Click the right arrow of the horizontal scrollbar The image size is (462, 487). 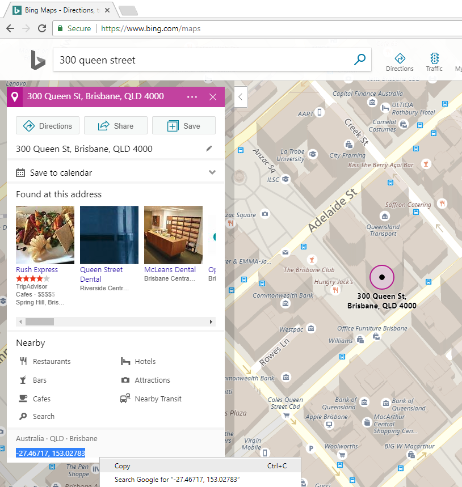[x=211, y=322]
